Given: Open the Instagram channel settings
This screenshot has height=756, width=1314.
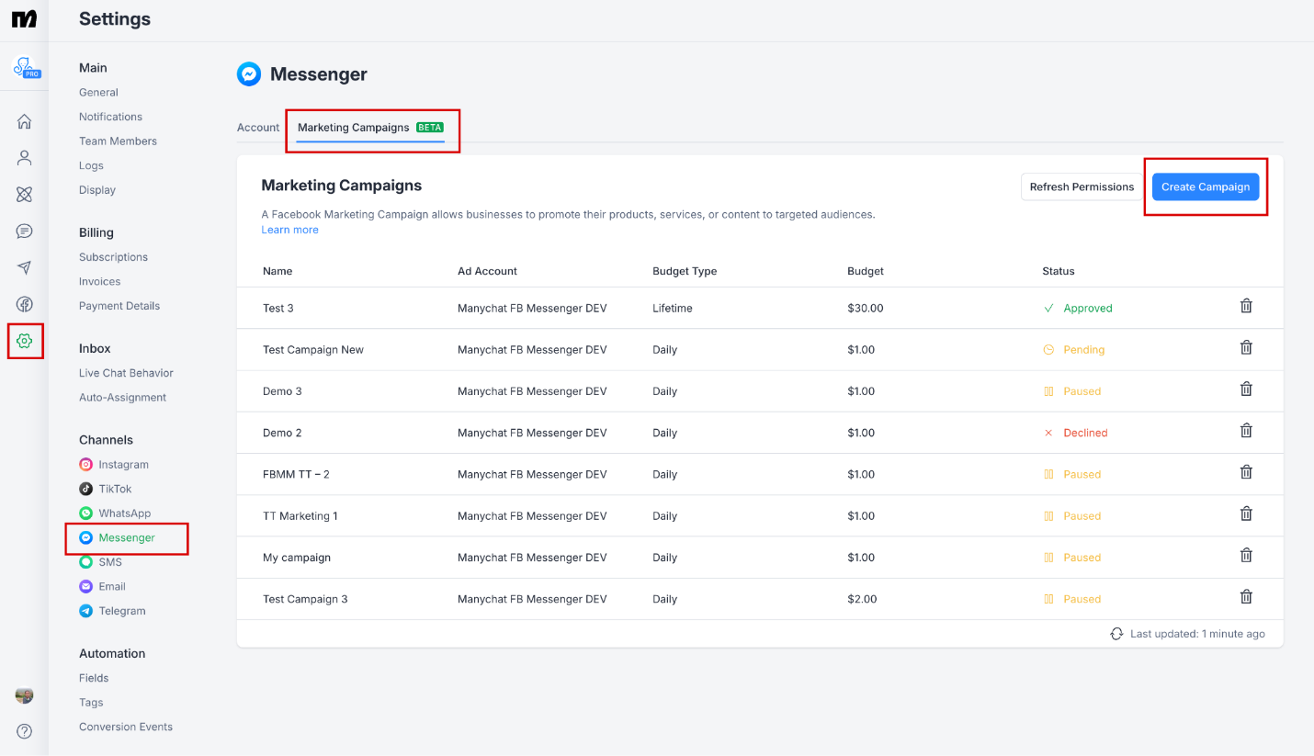Looking at the screenshot, I should click(123, 465).
